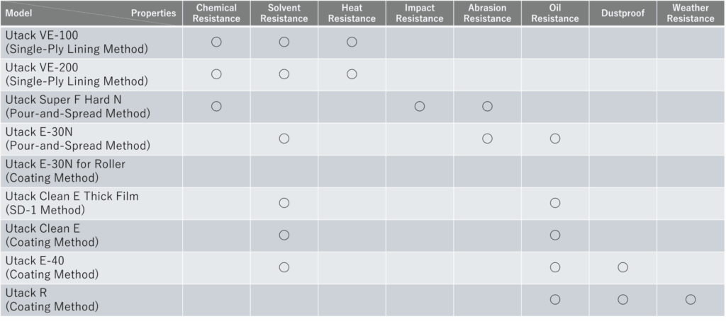Click the Weather Resistance circle for Utack R

tap(691, 299)
